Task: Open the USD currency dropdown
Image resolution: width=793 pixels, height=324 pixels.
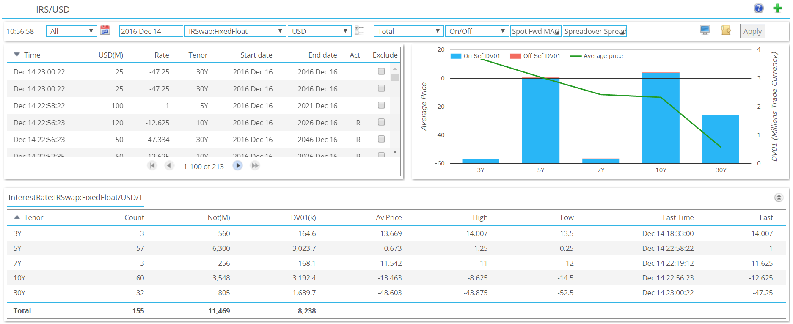Action: coord(319,31)
